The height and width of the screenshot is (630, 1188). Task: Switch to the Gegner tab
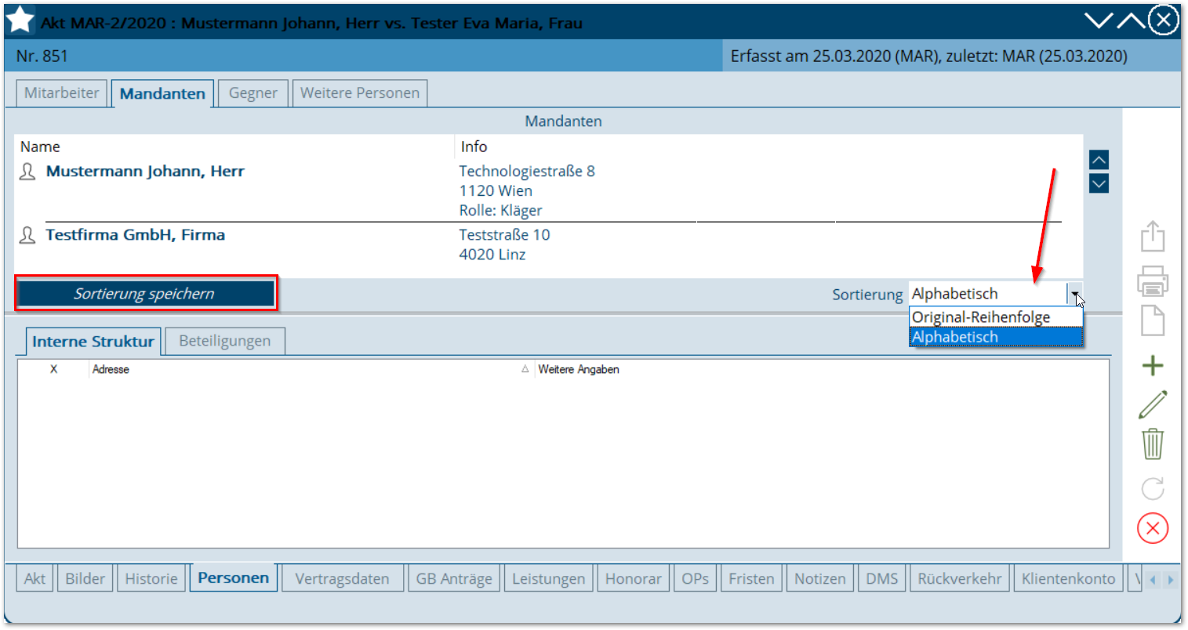tap(253, 92)
